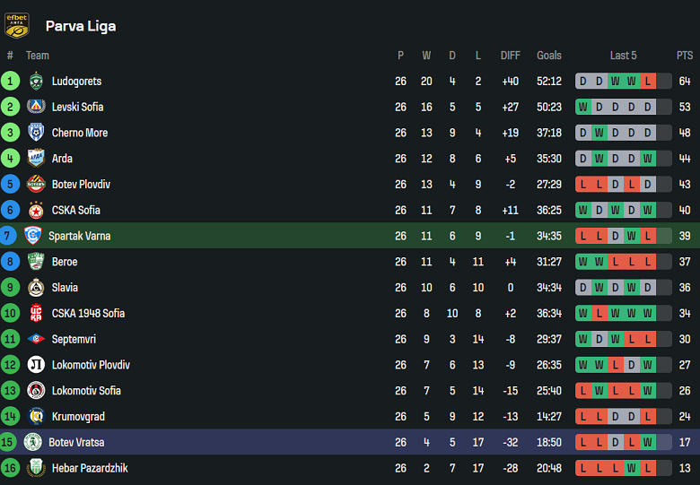Sort by the DIFF column header
Image resolution: width=700 pixels, height=485 pixels.
tap(510, 56)
